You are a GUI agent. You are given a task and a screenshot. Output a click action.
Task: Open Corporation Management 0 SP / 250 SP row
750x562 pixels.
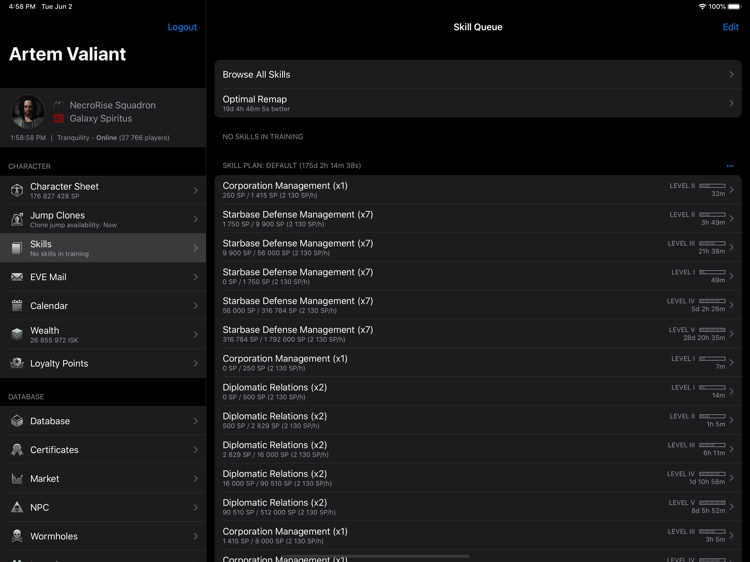(478, 362)
